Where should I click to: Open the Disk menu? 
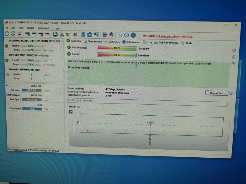[x=13, y=28]
